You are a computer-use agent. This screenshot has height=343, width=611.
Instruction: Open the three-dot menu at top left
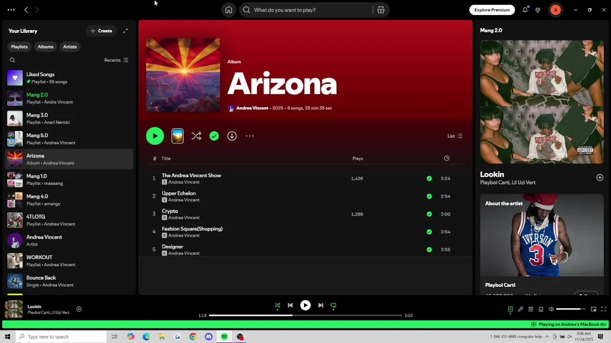[x=11, y=10]
